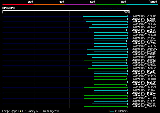
Task: Open hit UniRef100_Q1XF08
Action: coord(143,30)
